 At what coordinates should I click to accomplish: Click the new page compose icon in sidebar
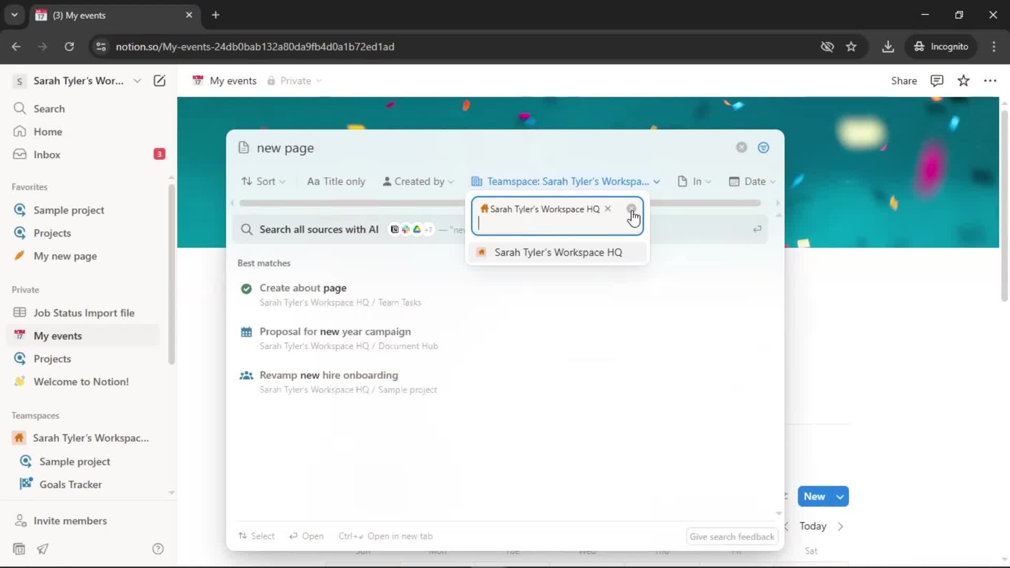(x=159, y=80)
